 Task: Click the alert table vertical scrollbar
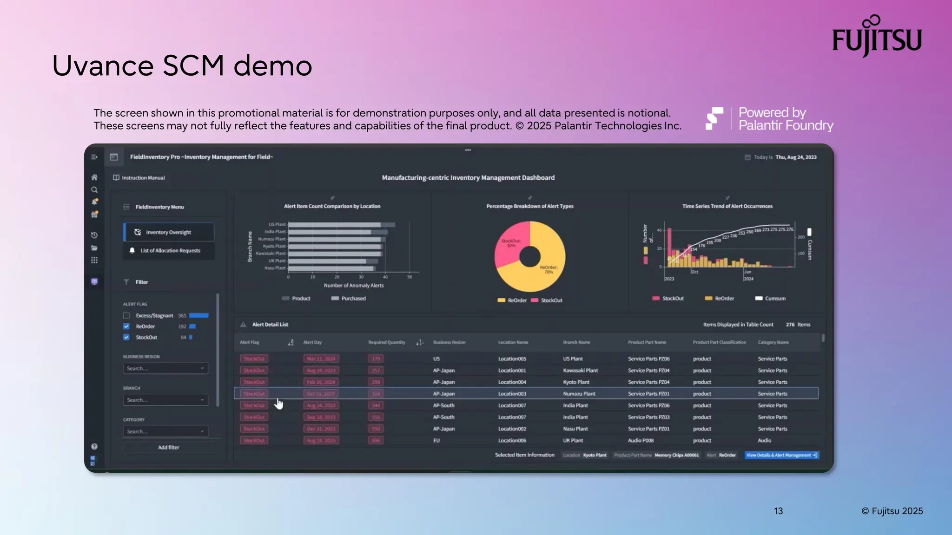click(823, 338)
